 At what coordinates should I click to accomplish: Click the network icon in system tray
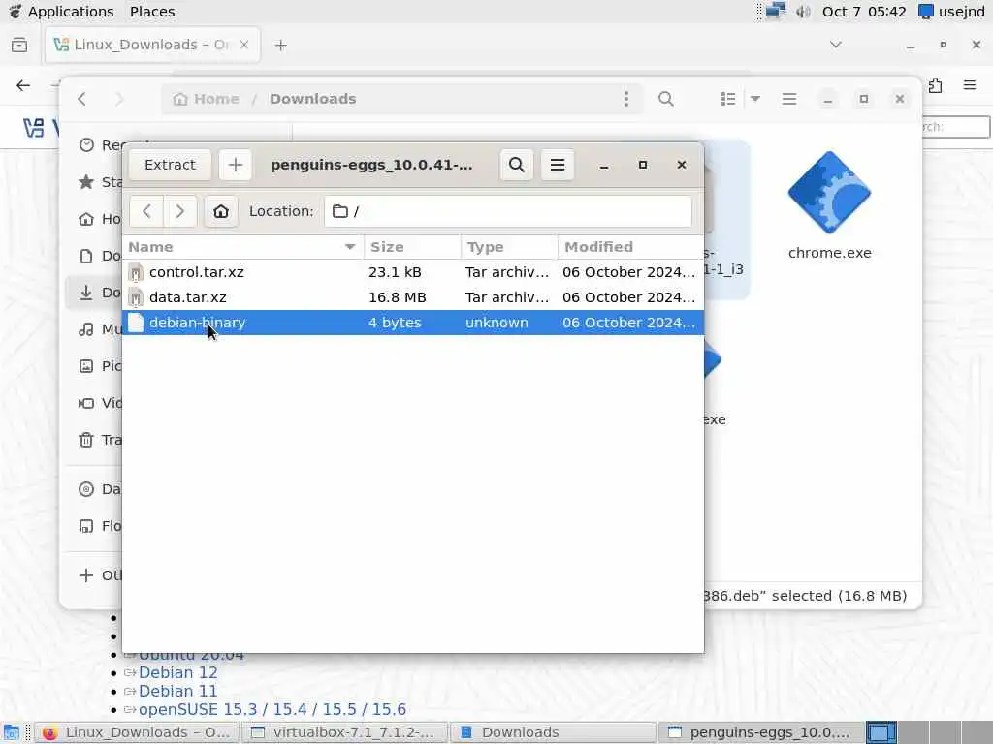tap(775, 12)
